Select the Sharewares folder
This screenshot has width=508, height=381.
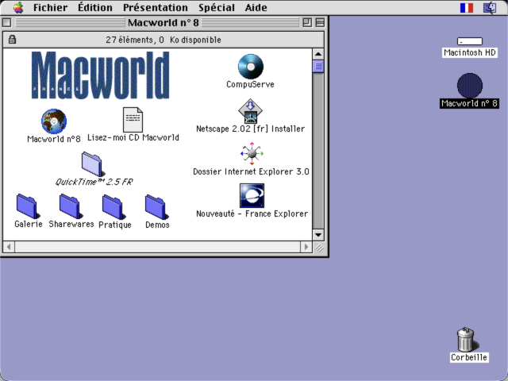[71, 206]
